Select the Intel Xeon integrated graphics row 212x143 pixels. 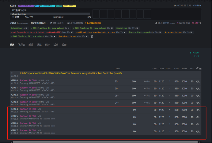pos(70,73)
